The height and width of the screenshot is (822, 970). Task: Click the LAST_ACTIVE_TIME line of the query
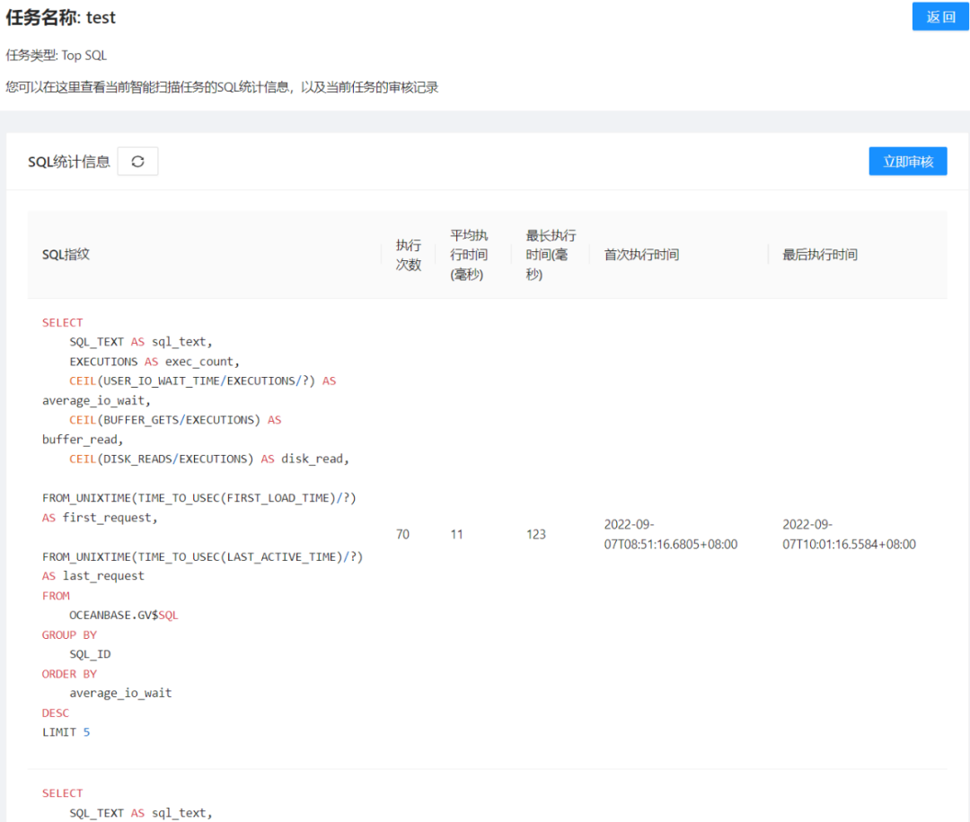point(202,557)
